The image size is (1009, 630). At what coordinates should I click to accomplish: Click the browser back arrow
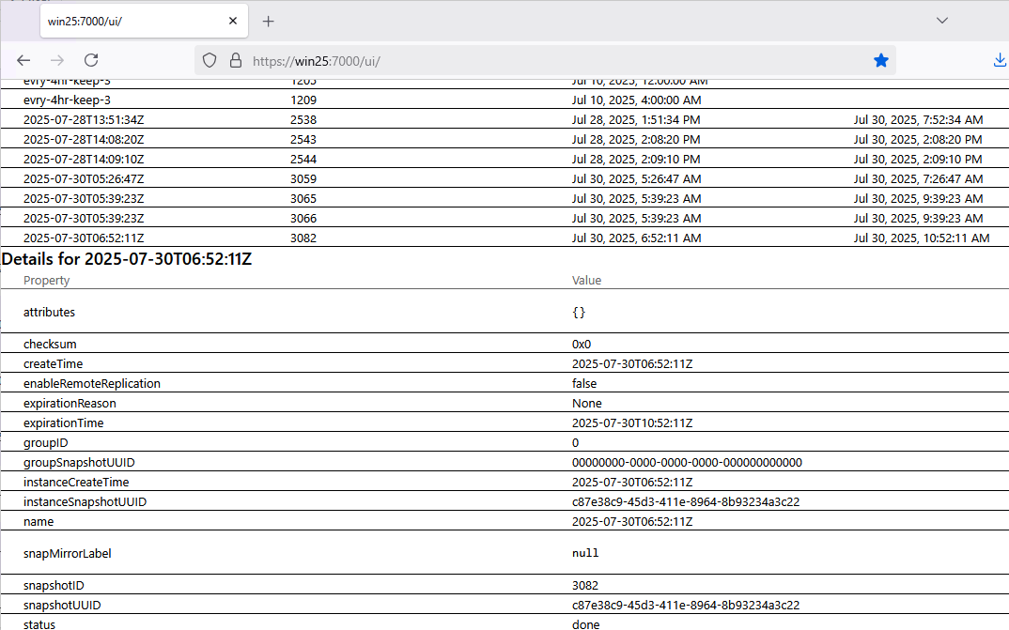click(x=23, y=60)
